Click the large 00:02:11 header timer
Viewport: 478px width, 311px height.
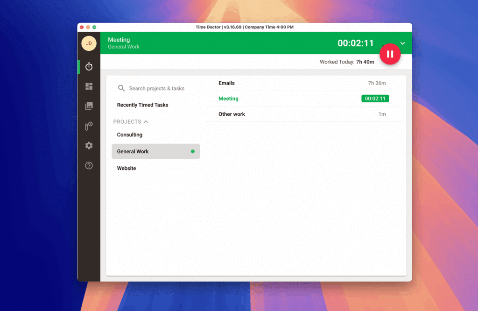tap(355, 43)
